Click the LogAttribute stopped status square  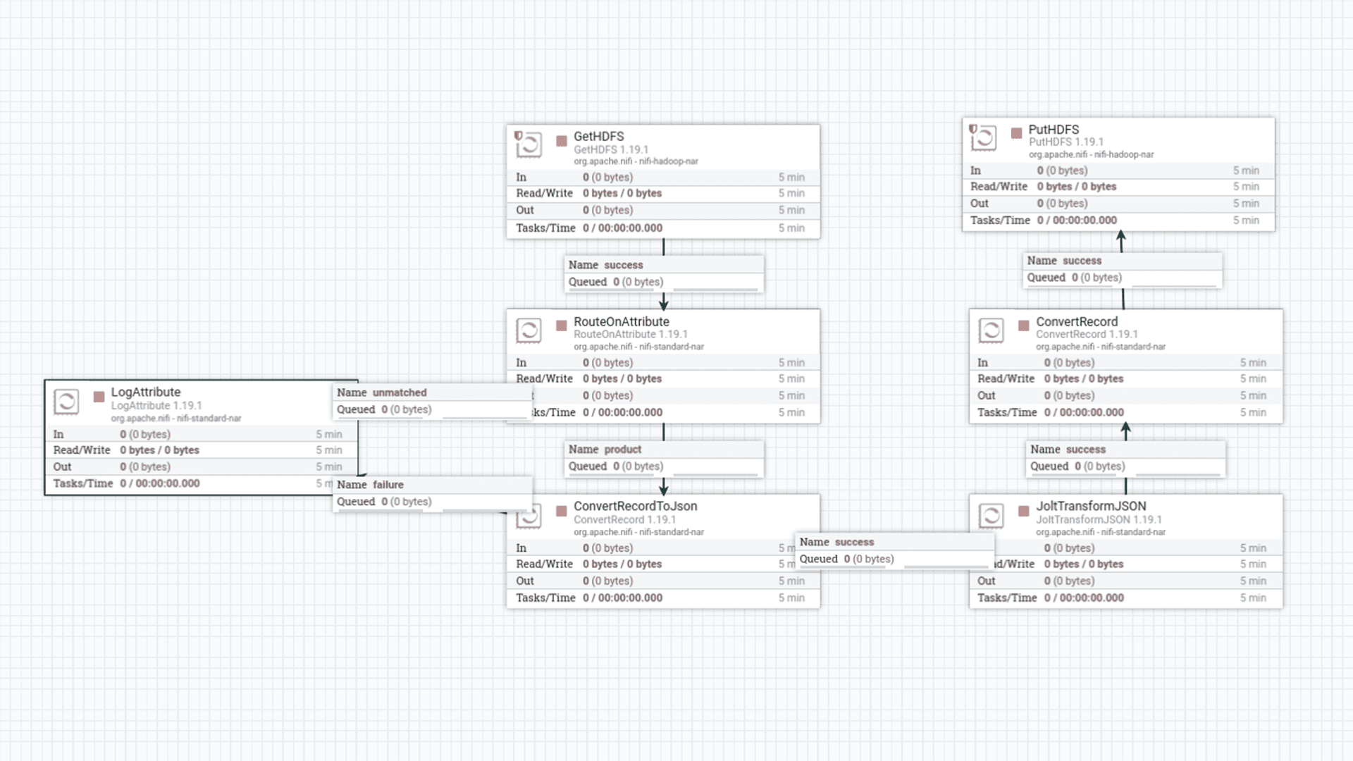point(99,397)
